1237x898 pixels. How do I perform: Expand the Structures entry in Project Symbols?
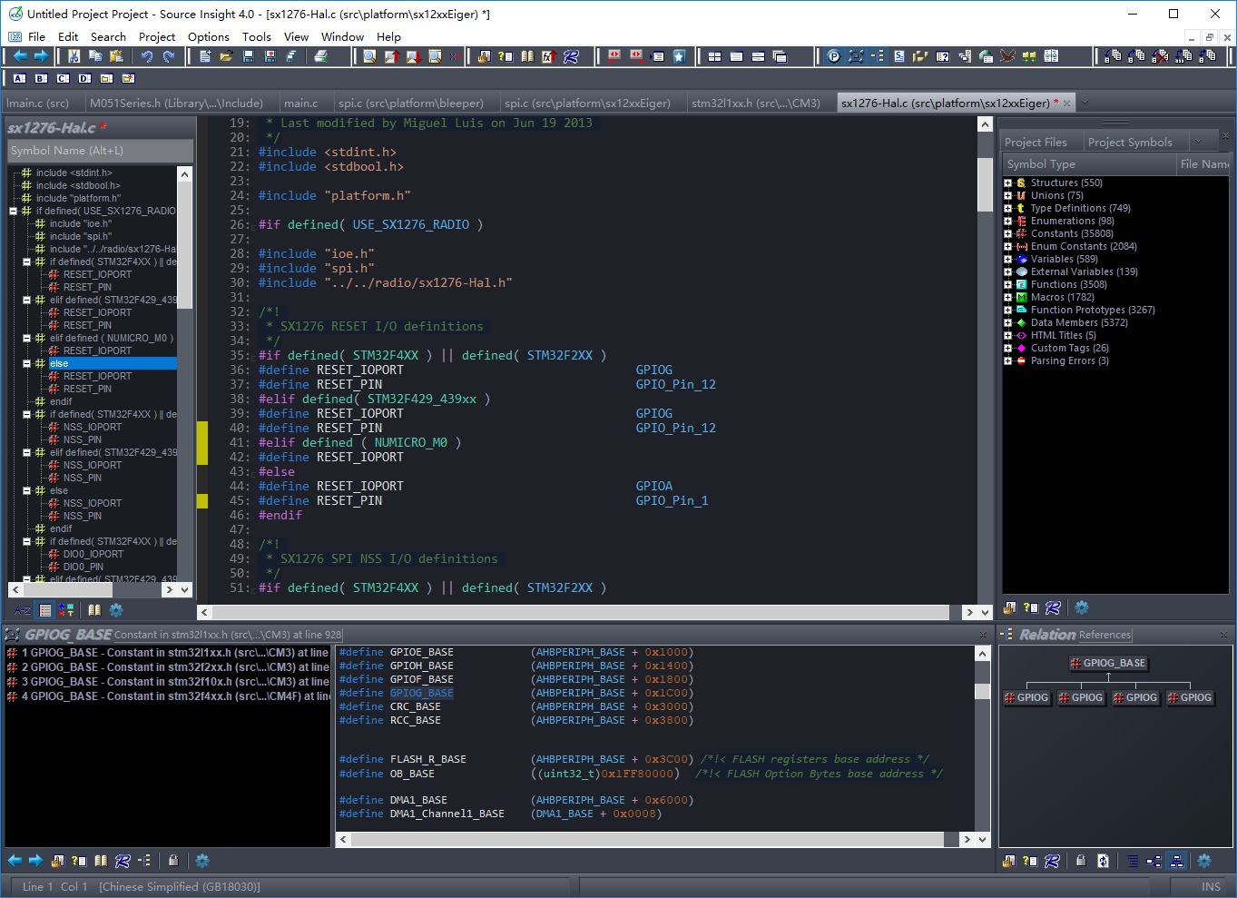tap(1009, 183)
